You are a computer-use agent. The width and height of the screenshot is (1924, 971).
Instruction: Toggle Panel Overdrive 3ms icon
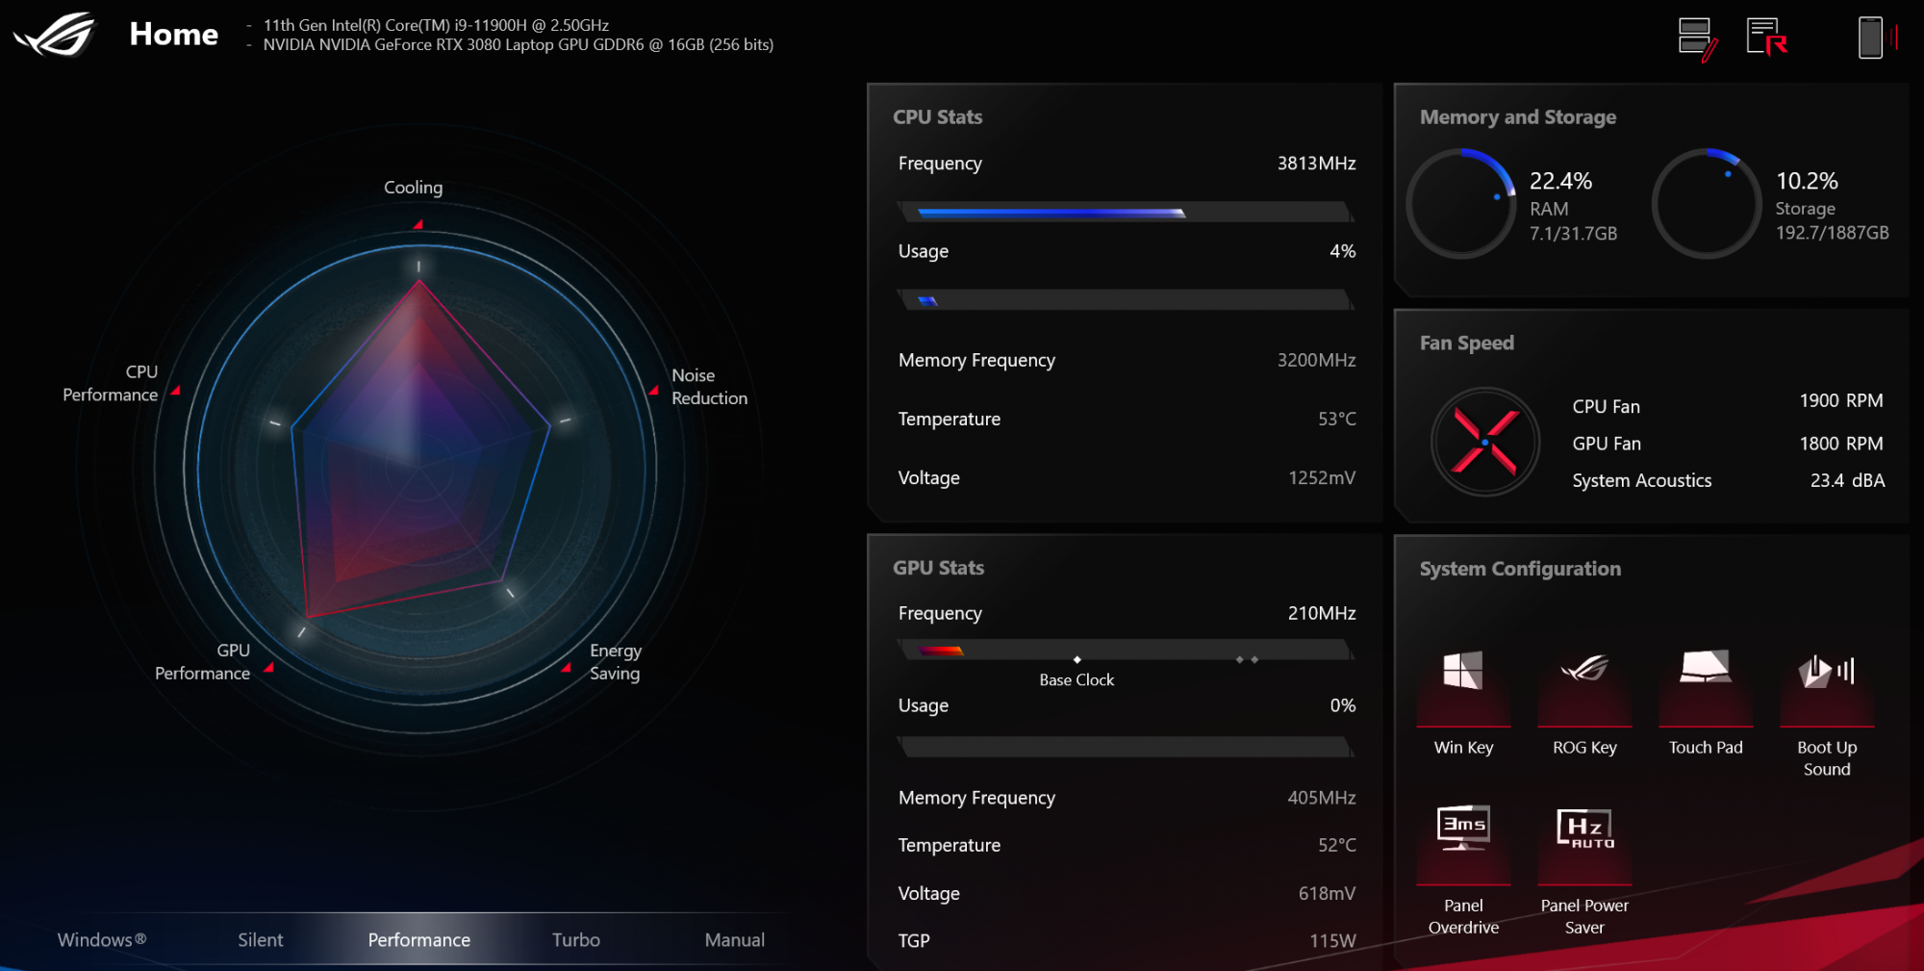1463,828
